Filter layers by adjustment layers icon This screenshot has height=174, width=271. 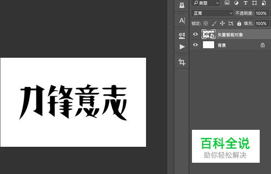click(236, 3)
